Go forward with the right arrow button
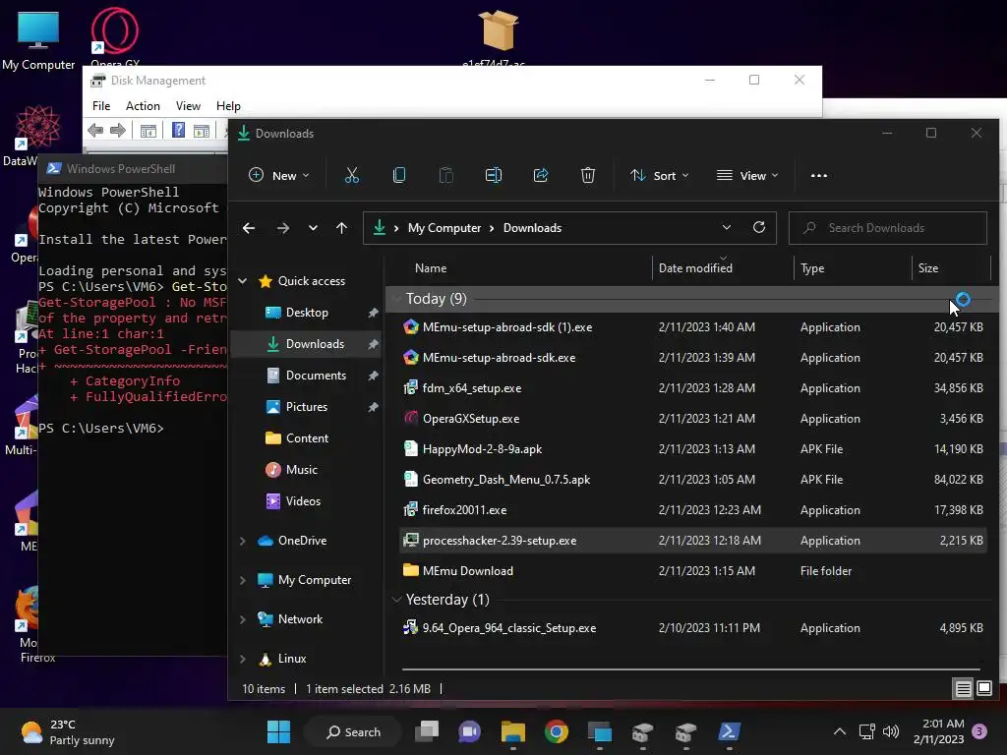Viewport: 1007px width, 755px height. [282, 228]
